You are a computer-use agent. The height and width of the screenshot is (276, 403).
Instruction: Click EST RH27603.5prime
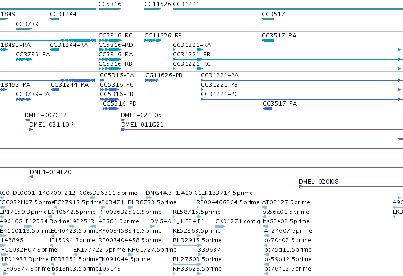197,260
